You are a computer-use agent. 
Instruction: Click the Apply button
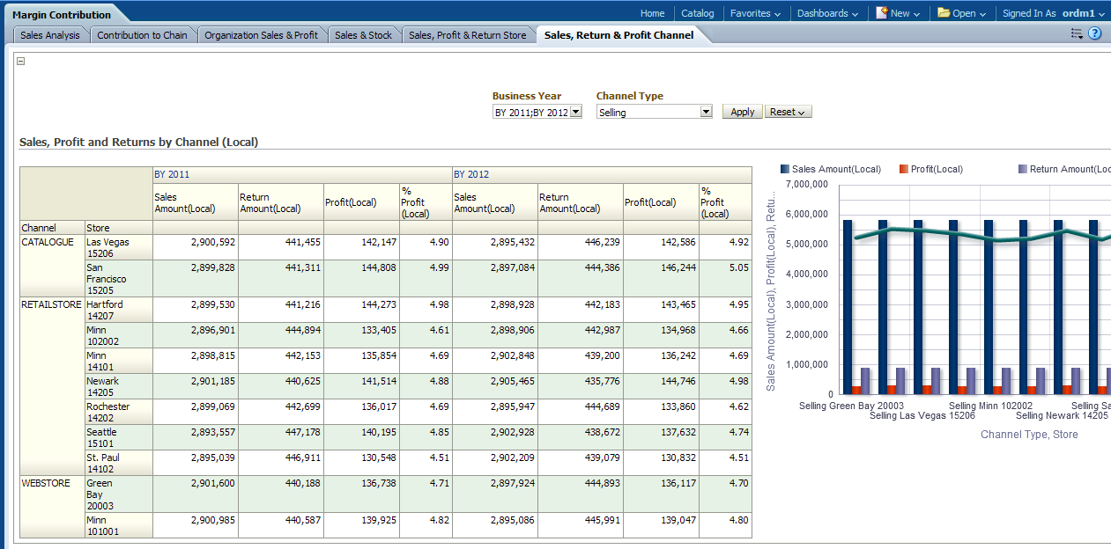742,112
